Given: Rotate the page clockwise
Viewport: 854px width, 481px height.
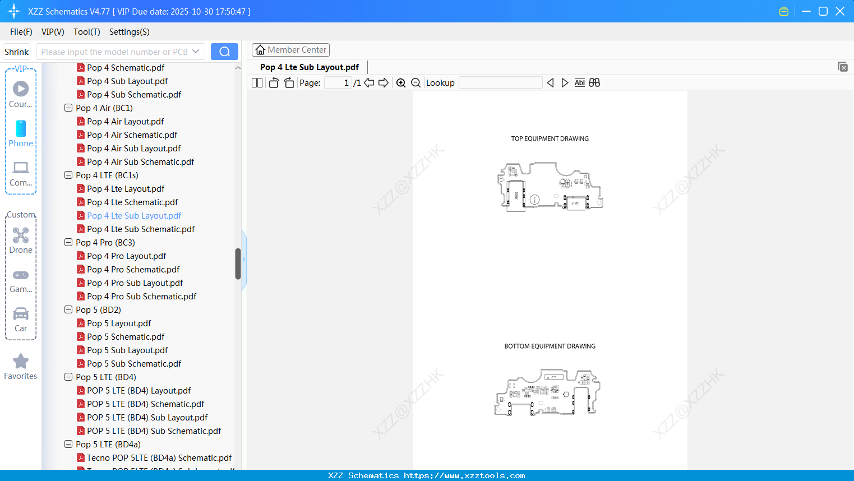Looking at the screenshot, I should point(289,82).
